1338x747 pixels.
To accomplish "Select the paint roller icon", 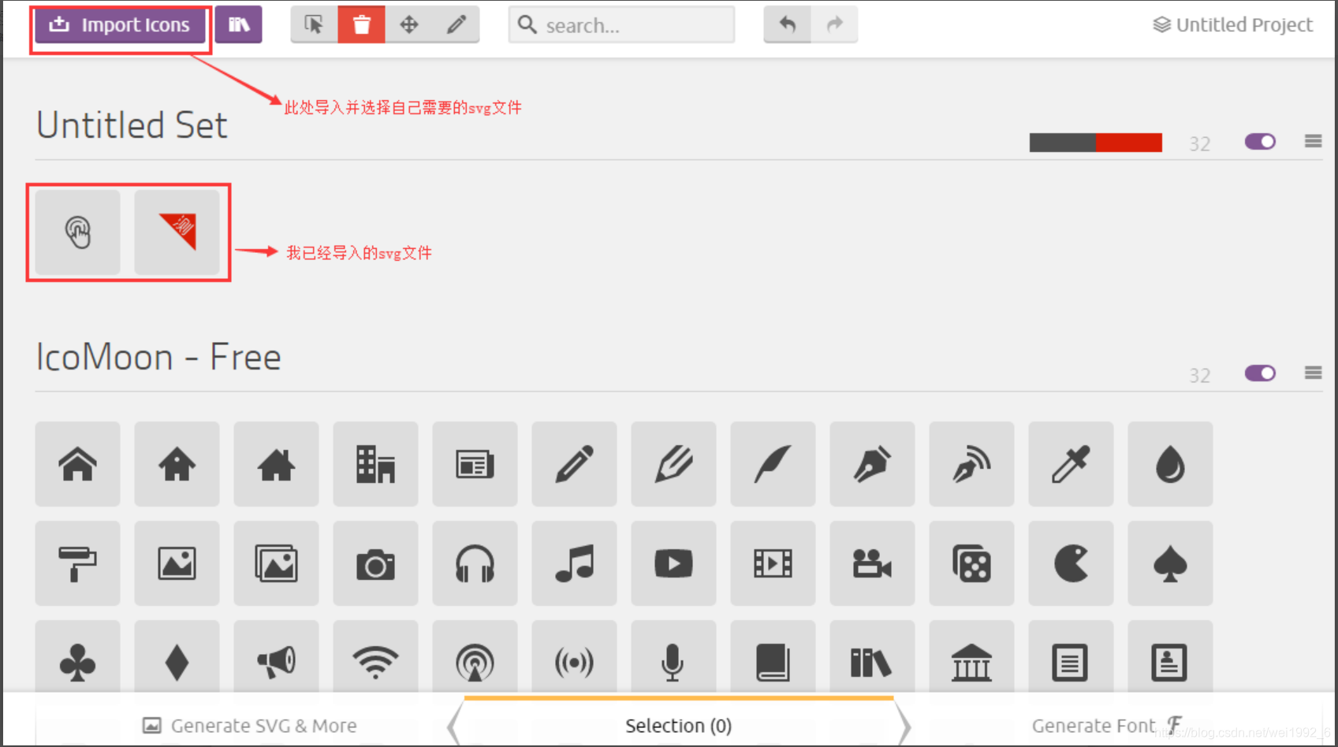I will (77, 563).
